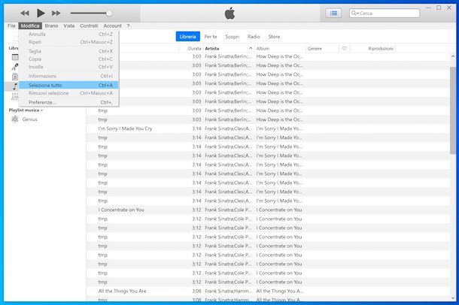
Task: Open the Controlli menu
Action: coord(89,26)
